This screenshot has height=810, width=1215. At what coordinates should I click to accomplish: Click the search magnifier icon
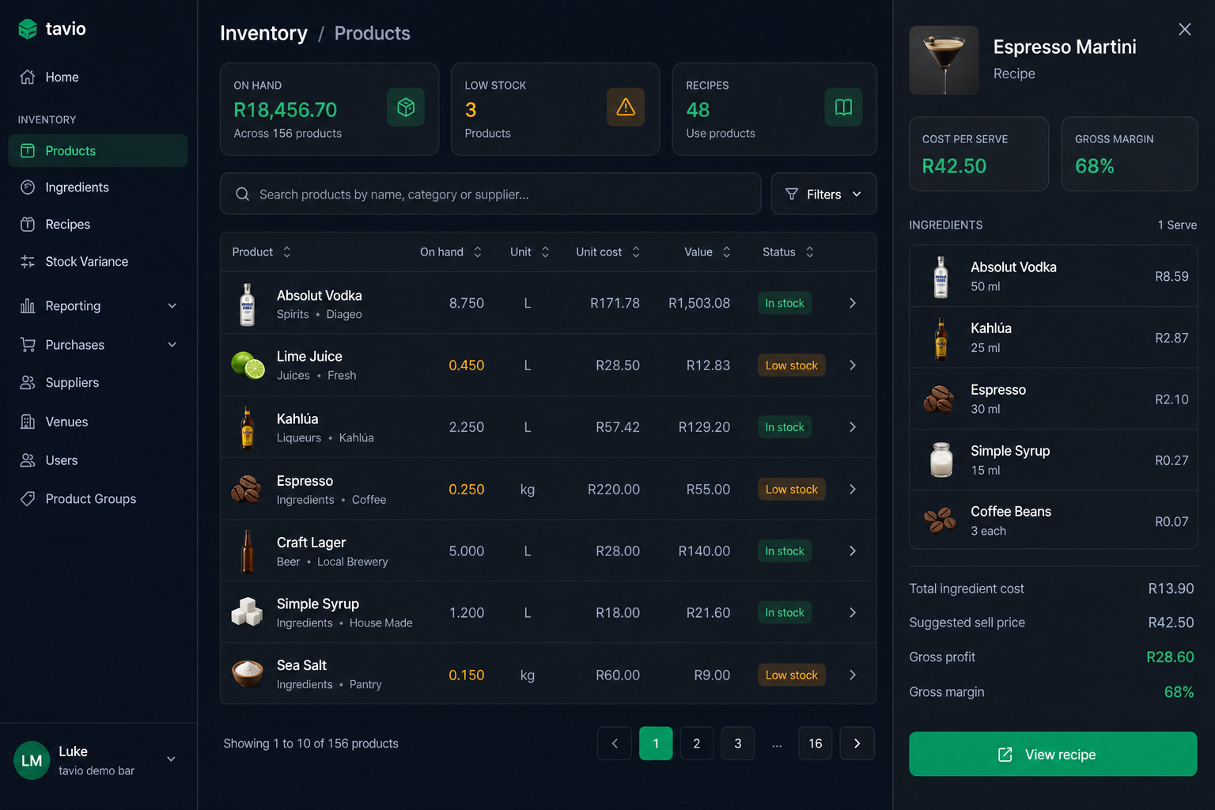(x=243, y=195)
